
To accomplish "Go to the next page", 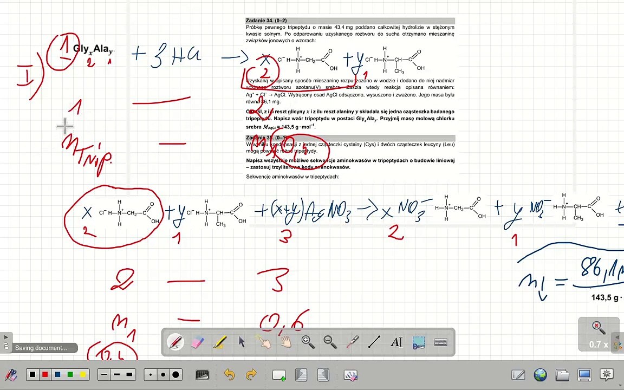I will point(323,375).
